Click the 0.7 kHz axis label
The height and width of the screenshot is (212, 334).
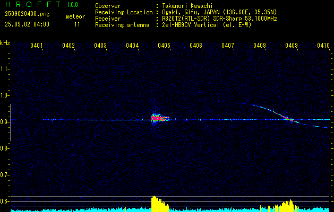[4, 175]
